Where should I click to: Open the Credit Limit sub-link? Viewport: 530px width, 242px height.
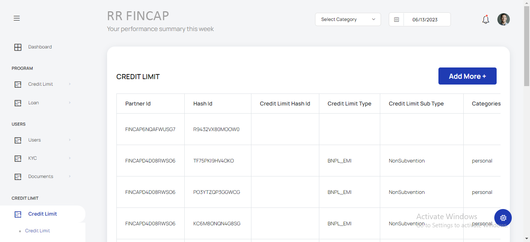38,231
